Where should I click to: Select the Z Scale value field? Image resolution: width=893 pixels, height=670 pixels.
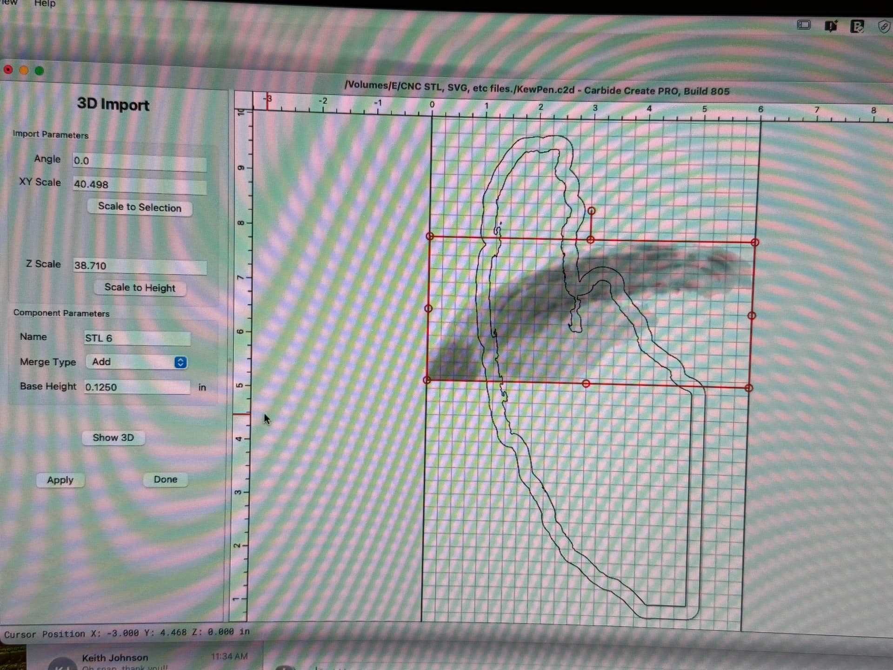point(140,266)
